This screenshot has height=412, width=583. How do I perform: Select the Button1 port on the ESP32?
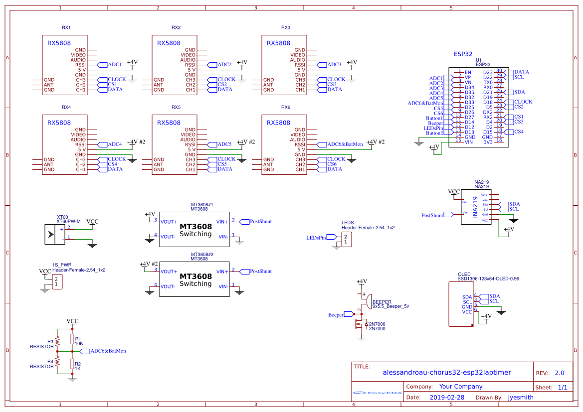point(439,118)
